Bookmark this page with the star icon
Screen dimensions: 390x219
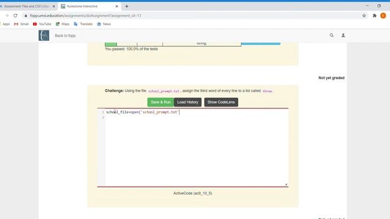coord(364,16)
